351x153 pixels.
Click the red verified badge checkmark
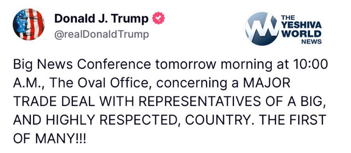click(158, 19)
